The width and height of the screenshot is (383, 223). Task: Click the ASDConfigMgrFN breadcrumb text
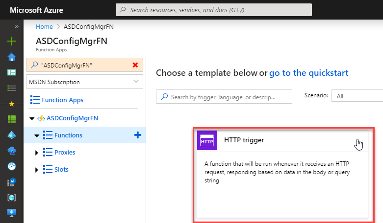[89, 26]
